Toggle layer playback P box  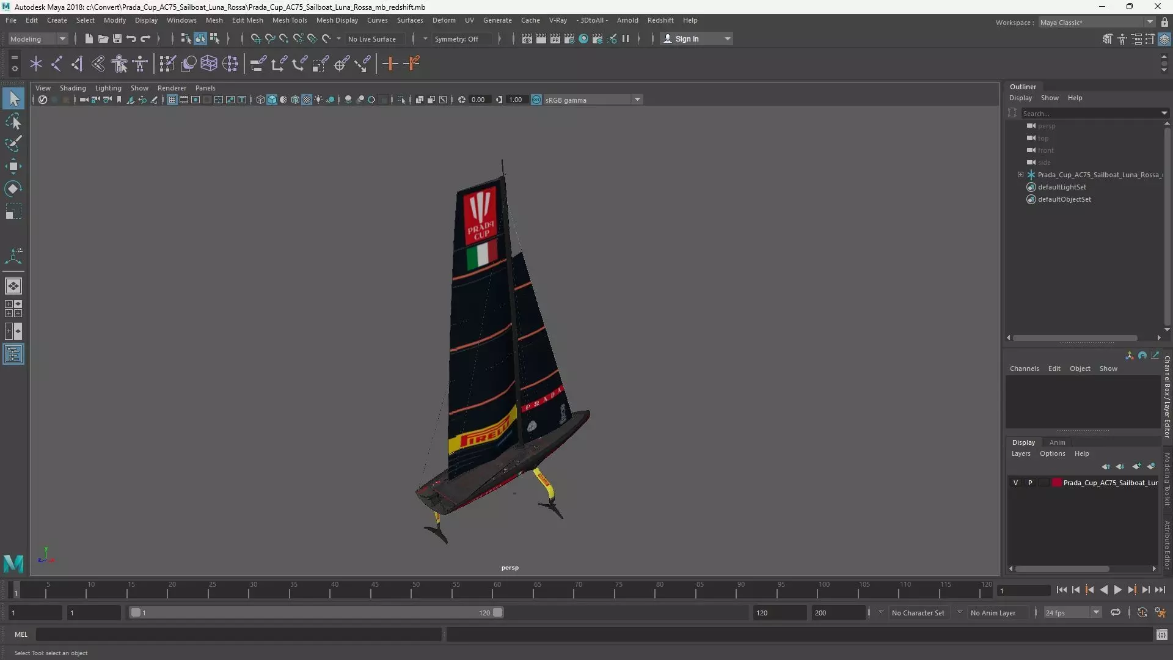pos(1030,483)
